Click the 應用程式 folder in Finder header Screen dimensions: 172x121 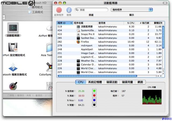tap(35, 7)
